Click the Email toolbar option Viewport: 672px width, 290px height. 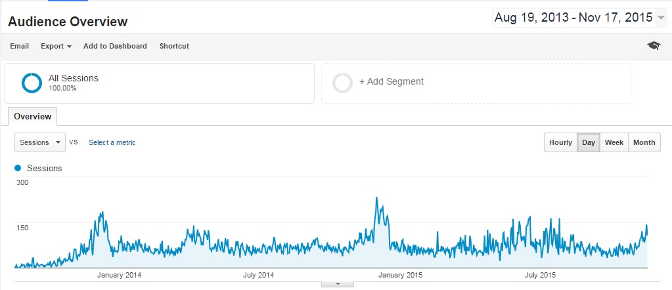pos(19,47)
